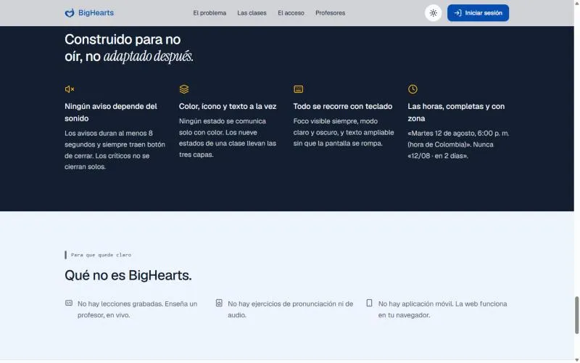580x363 pixels.
Task: Click the page vertical scrollbar thumb
Action: click(576, 315)
